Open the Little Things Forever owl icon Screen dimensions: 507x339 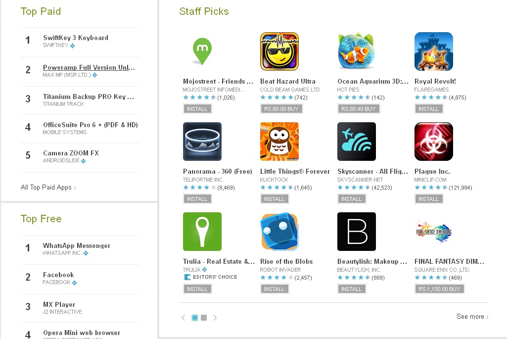pyautogui.click(x=279, y=142)
